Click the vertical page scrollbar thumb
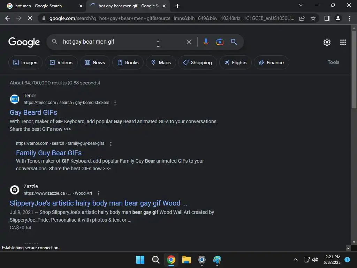The width and height of the screenshot is (357, 268). pyautogui.click(x=354, y=69)
